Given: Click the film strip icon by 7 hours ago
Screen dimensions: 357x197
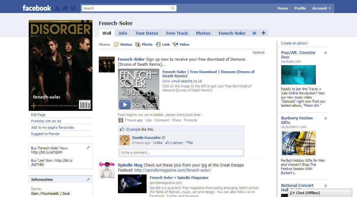Looking at the screenshot, I should tap(121, 120).
